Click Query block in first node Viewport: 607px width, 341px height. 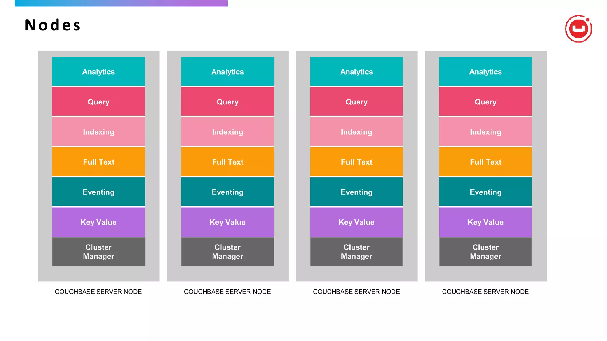point(98,102)
